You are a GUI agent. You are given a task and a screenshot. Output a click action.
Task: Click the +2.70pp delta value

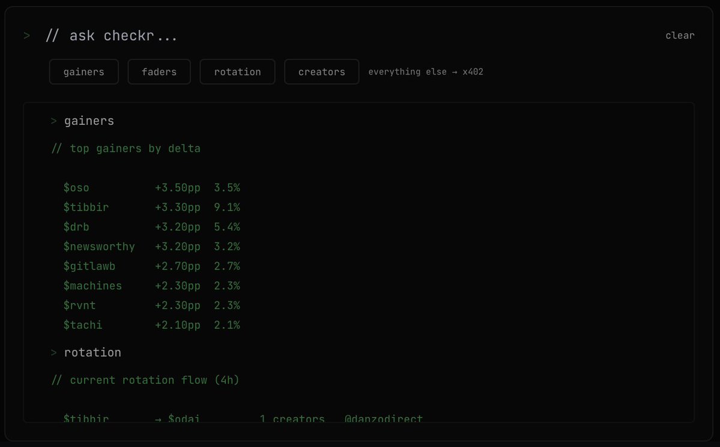[178, 266]
